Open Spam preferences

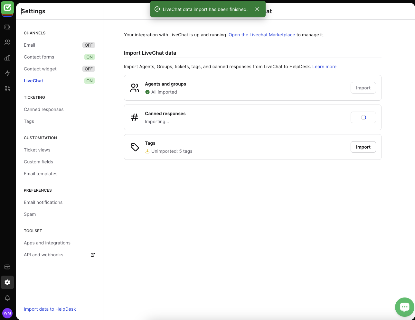pyautogui.click(x=30, y=214)
